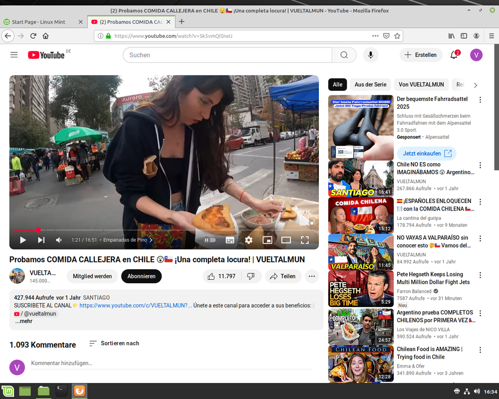Open Sortieren nach dropdown
This screenshot has width=499, height=399.
click(x=114, y=343)
